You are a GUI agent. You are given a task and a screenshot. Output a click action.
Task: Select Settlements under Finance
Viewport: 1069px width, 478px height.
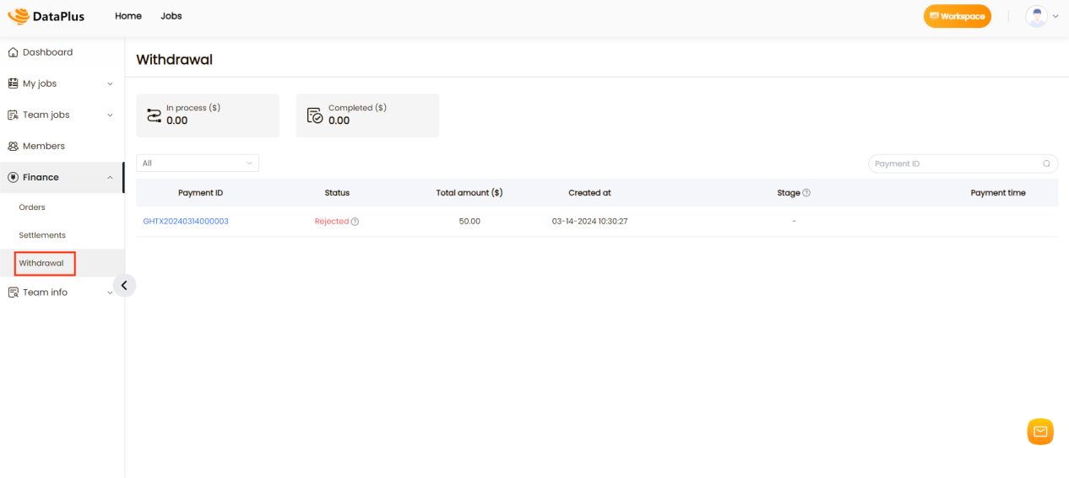pyautogui.click(x=42, y=235)
